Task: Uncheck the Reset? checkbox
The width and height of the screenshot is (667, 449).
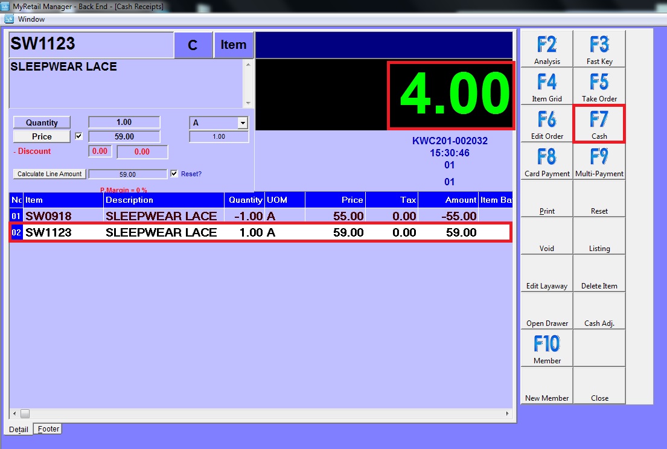Action: point(174,174)
